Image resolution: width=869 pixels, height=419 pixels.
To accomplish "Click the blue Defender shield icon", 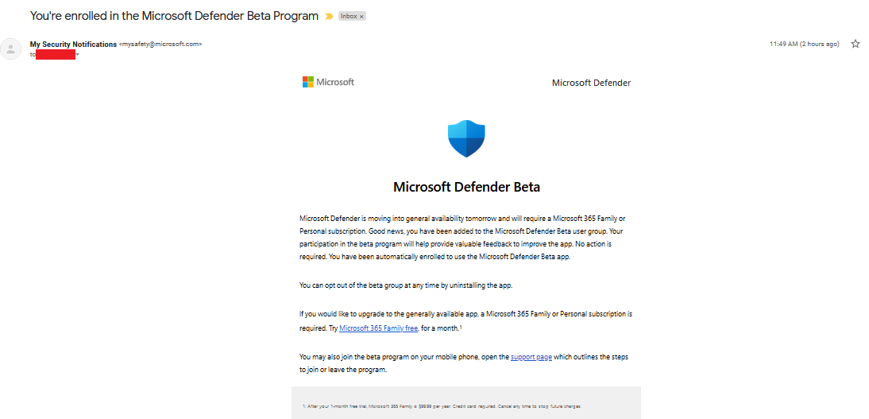I will click(466, 138).
